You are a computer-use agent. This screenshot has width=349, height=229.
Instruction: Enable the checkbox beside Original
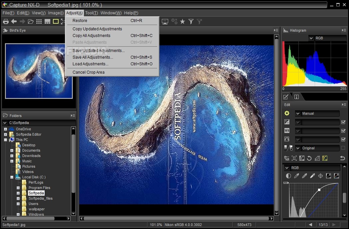343,148
